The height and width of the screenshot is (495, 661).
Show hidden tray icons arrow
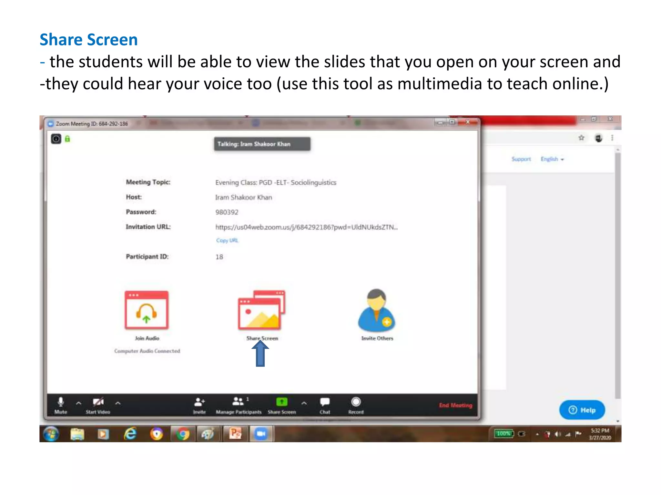537,434
